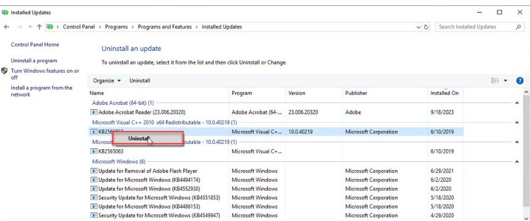530x221 pixels.
Task: Click the Adobe Acrobat Reader row icon
Action: pyautogui.click(x=94, y=113)
